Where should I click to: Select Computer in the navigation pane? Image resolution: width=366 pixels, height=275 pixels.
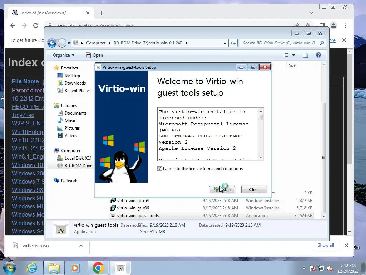point(71,151)
